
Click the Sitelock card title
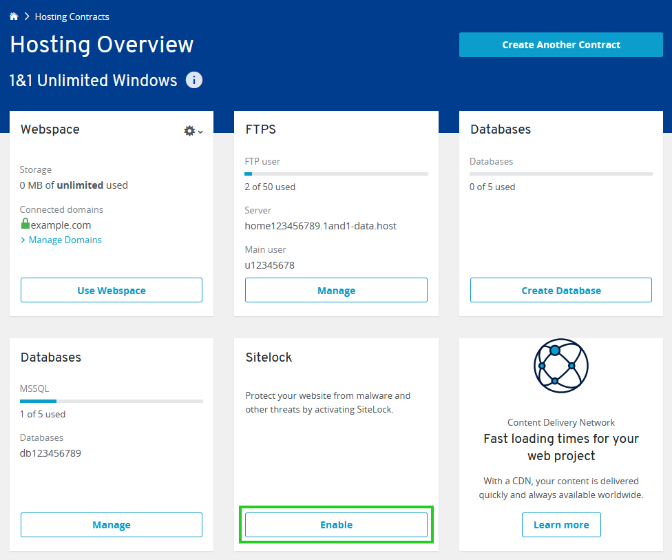pos(269,357)
